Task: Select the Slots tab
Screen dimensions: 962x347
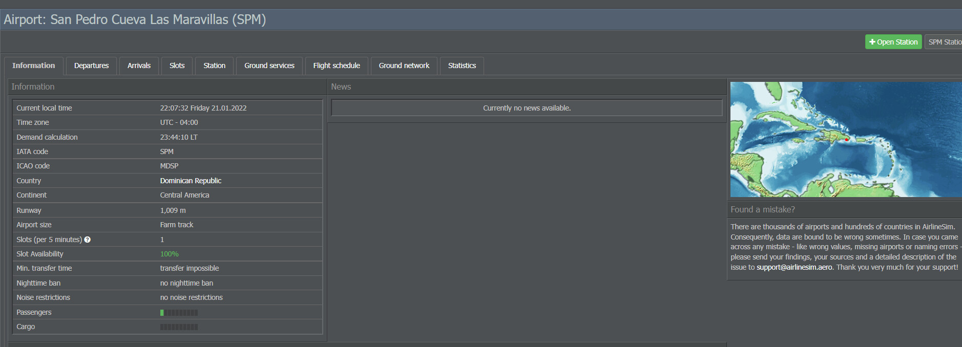Action: tap(177, 66)
